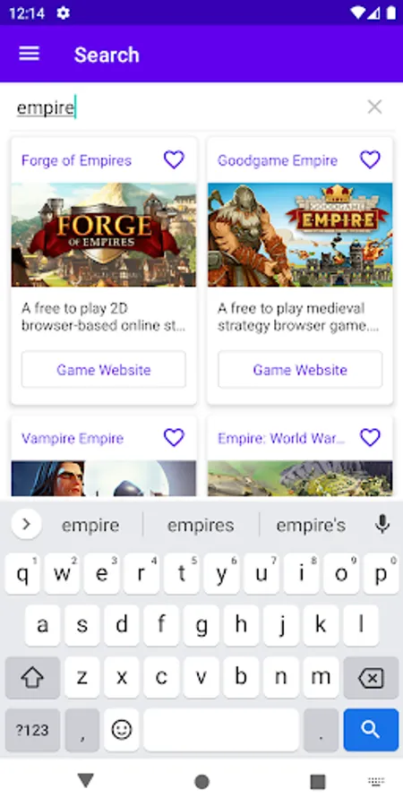Tap the Android home navigation button
The height and width of the screenshot is (806, 403).
tap(202, 782)
